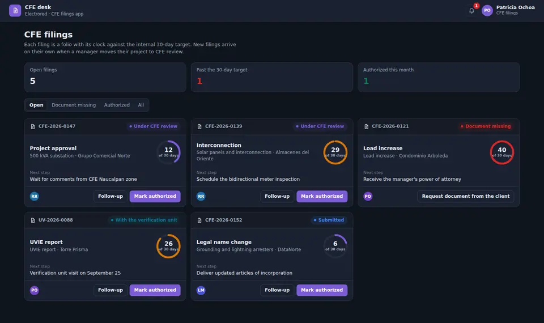This screenshot has width=544, height=323.
Task: Click RR avatar on Interconnection card
Action: coord(201,197)
